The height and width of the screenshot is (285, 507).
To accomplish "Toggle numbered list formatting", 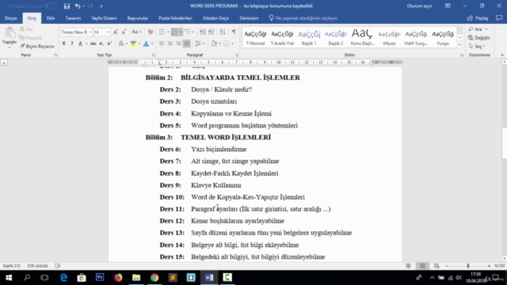I will point(174,32).
